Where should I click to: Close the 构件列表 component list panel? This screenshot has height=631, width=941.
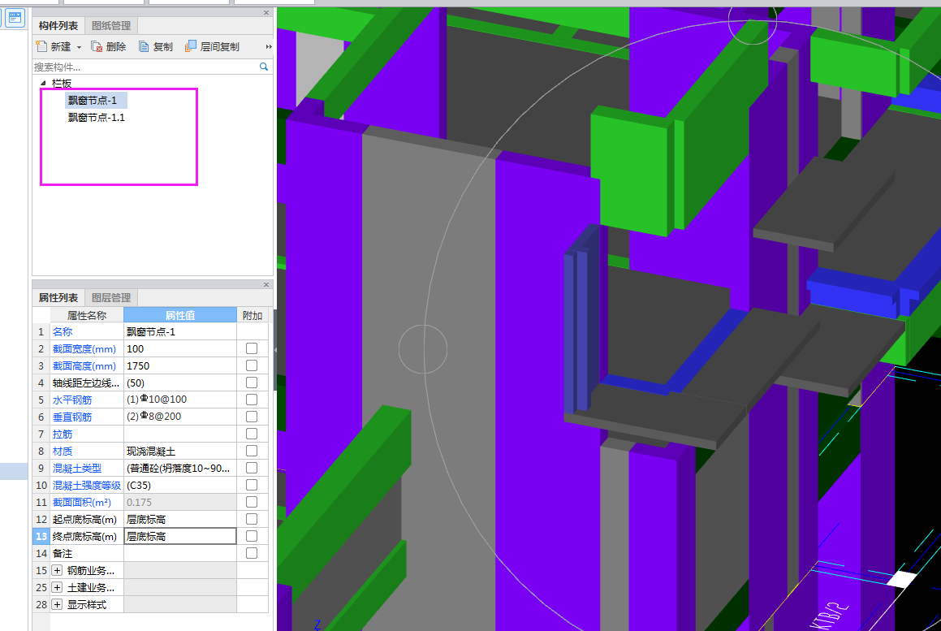pyautogui.click(x=266, y=13)
